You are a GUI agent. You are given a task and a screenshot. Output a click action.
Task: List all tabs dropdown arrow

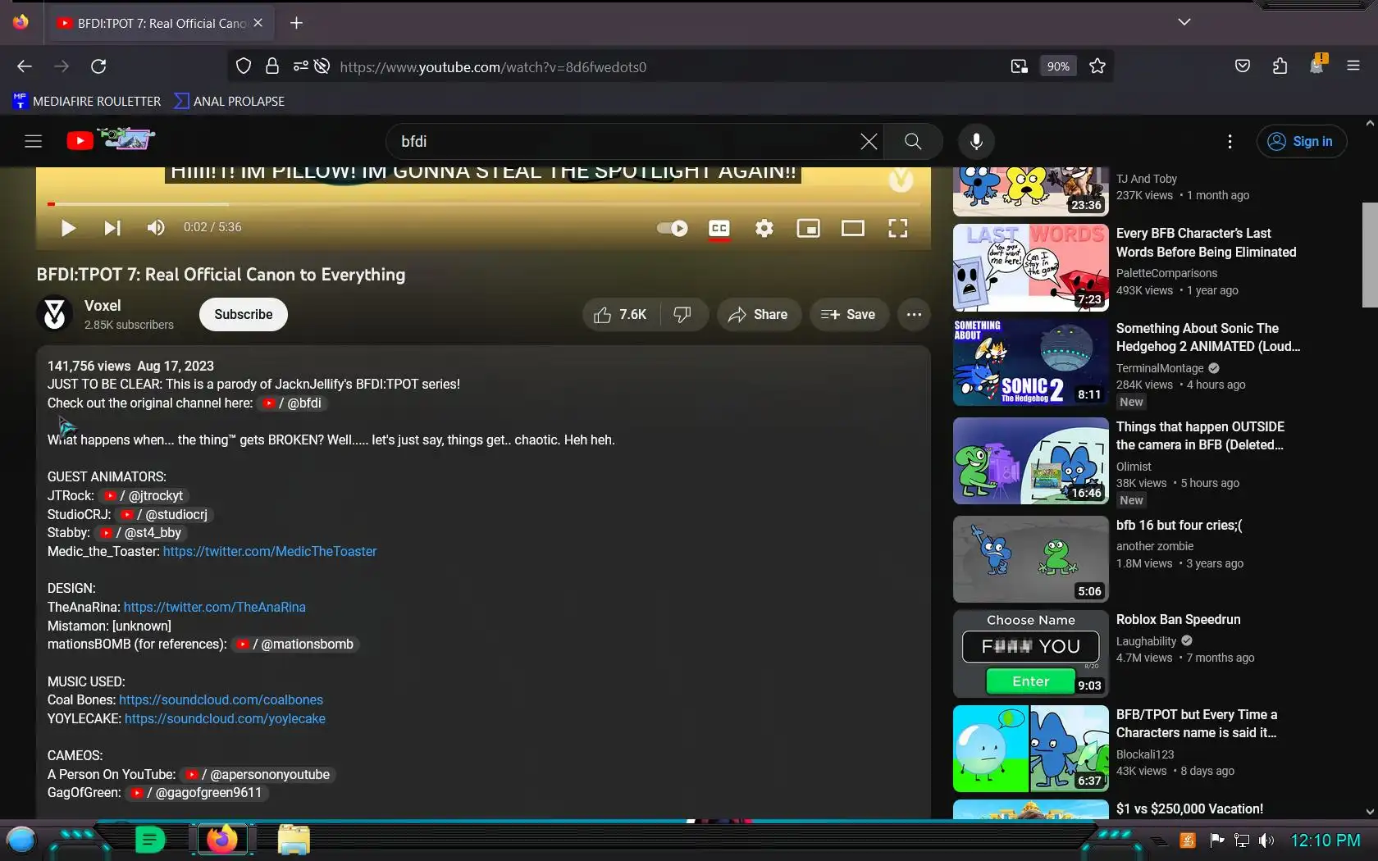pyautogui.click(x=1184, y=22)
